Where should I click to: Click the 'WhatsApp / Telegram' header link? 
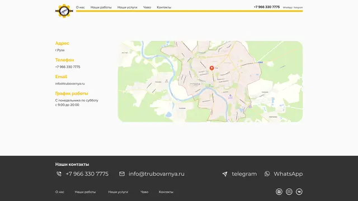(x=293, y=7)
